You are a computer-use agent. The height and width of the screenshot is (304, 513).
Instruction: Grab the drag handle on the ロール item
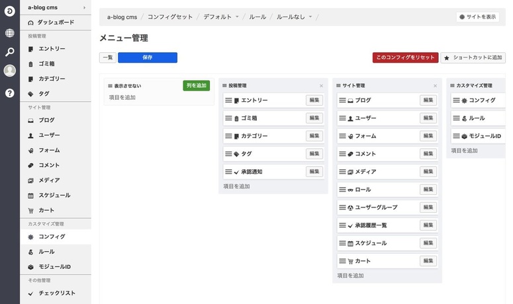click(x=342, y=190)
